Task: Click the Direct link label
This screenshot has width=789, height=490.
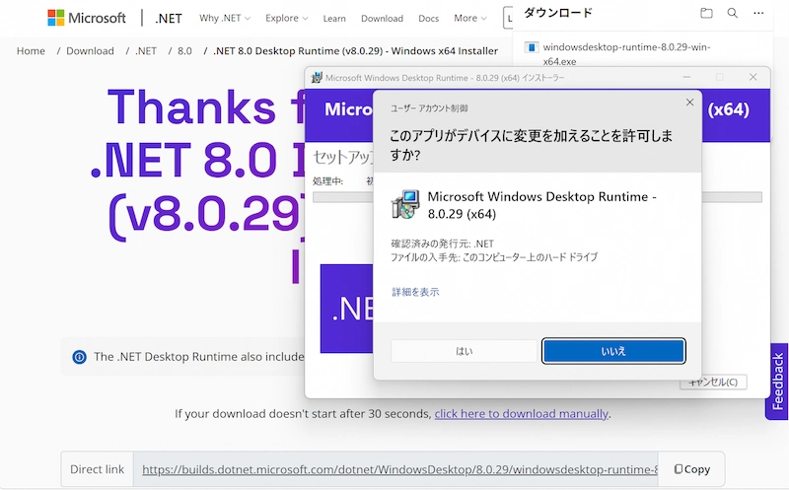Action: [97, 469]
